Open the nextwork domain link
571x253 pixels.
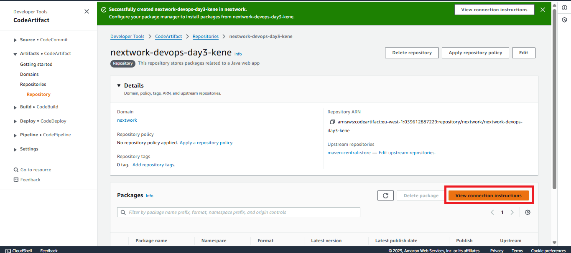tap(127, 120)
